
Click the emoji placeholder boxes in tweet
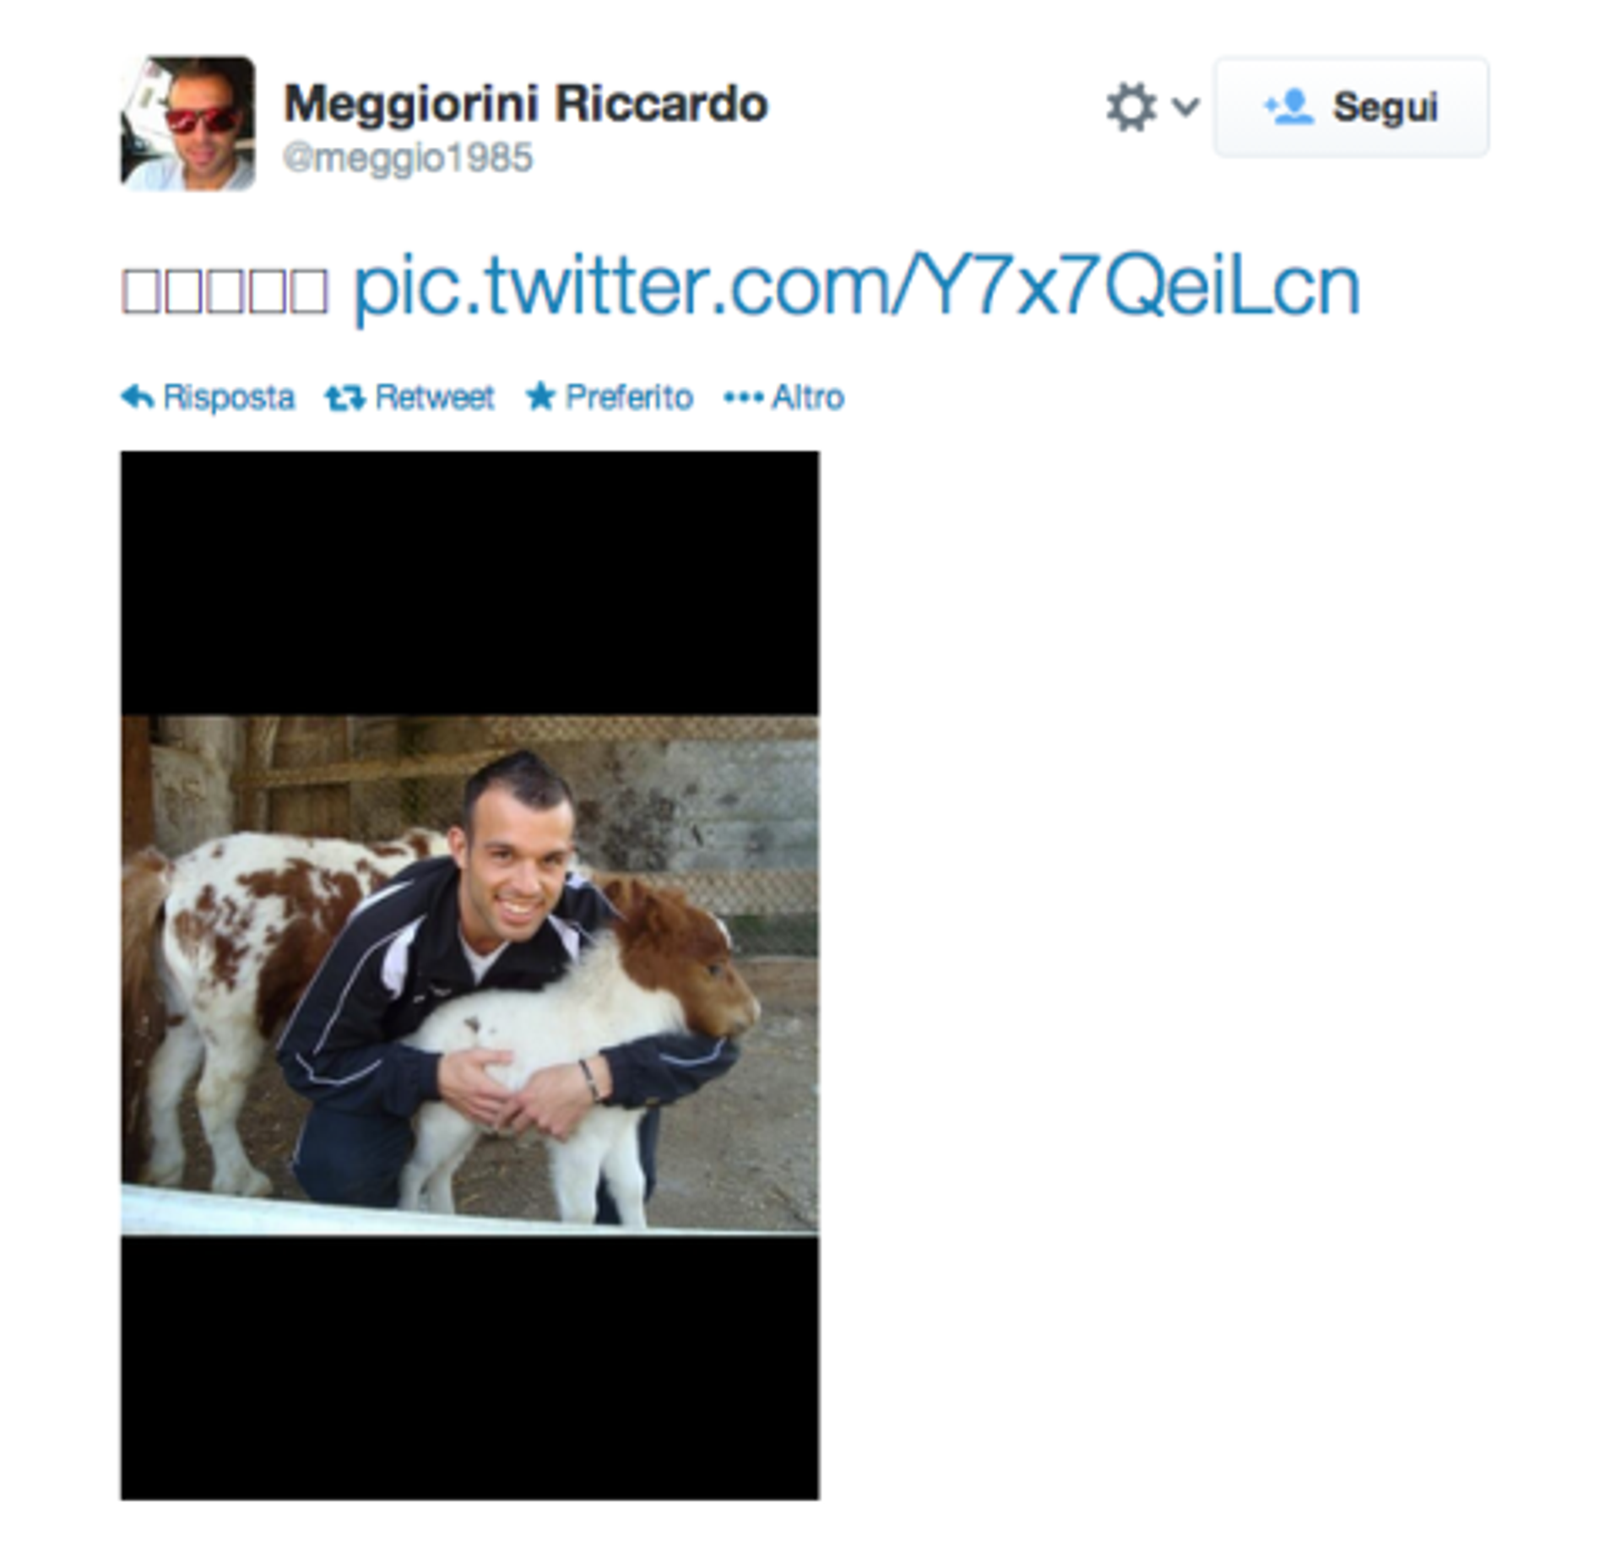click(x=225, y=290)
